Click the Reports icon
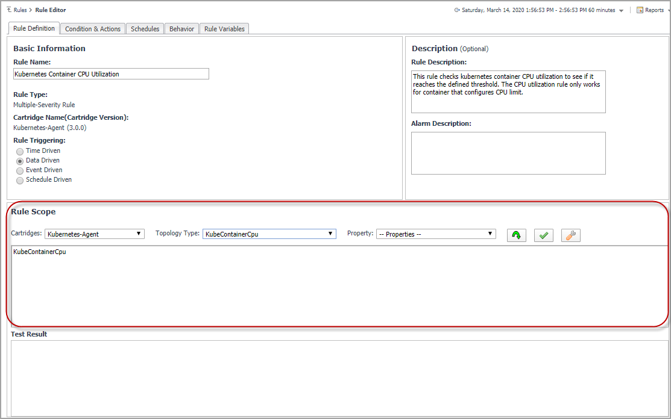The width and height of the screenshot is (671, 419). pos(640,10)
